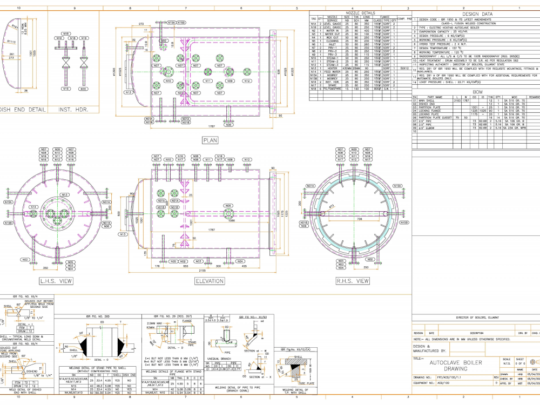The height and width of the screenshot is (405, 540).
Task: Select the N10 nozzle tag inside plan view
Action: click(168, 81)
